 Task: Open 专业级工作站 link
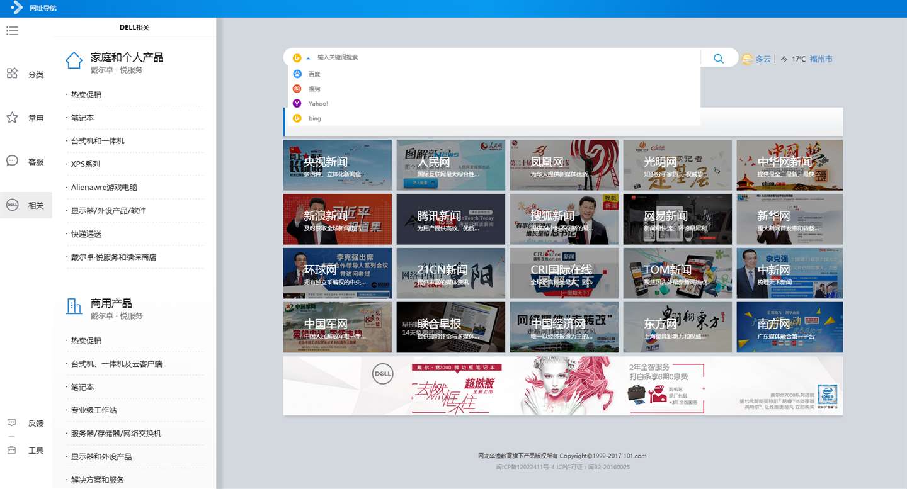[x=94, y=410]
